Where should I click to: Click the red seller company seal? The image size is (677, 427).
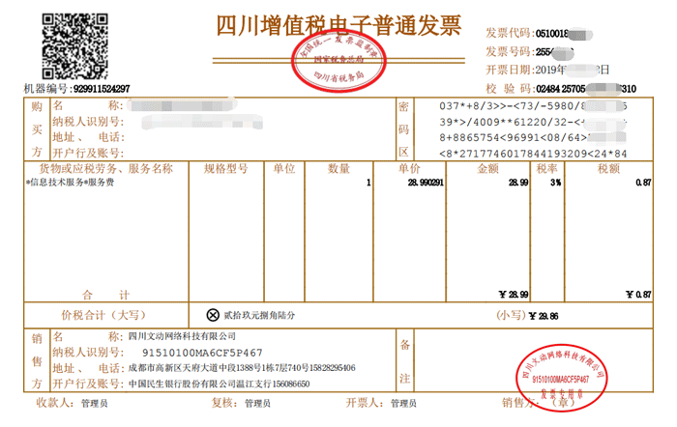pos(562,378)
